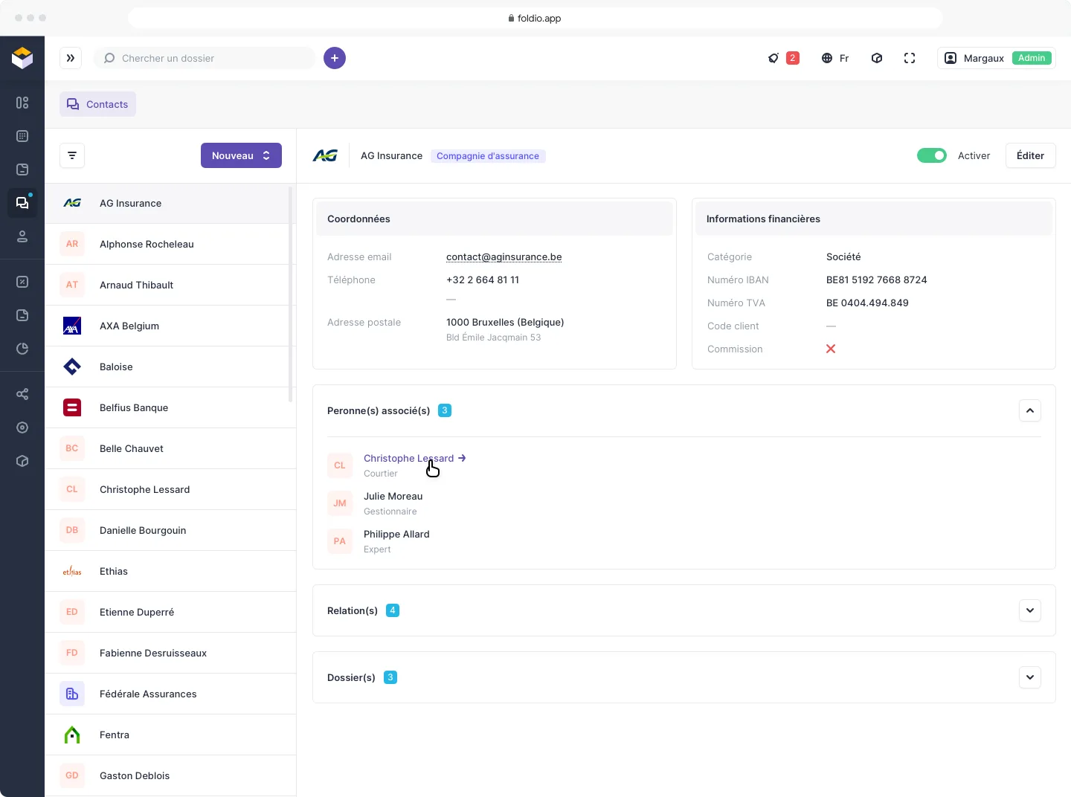The width and height of the screenshot is (1071, 797).
Task: Select Belle Chauvet in contact list
Action: point(170,448)
